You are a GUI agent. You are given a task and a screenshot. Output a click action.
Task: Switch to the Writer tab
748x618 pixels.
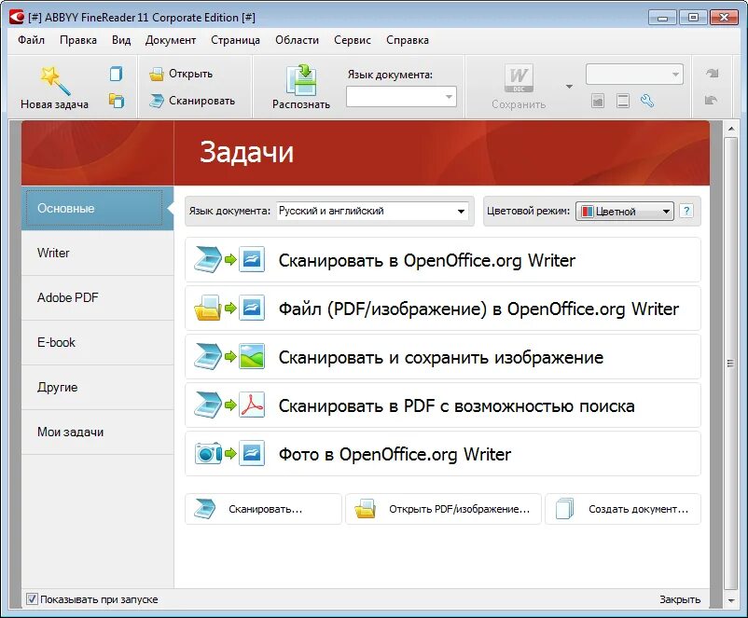[x=97, y=253]
